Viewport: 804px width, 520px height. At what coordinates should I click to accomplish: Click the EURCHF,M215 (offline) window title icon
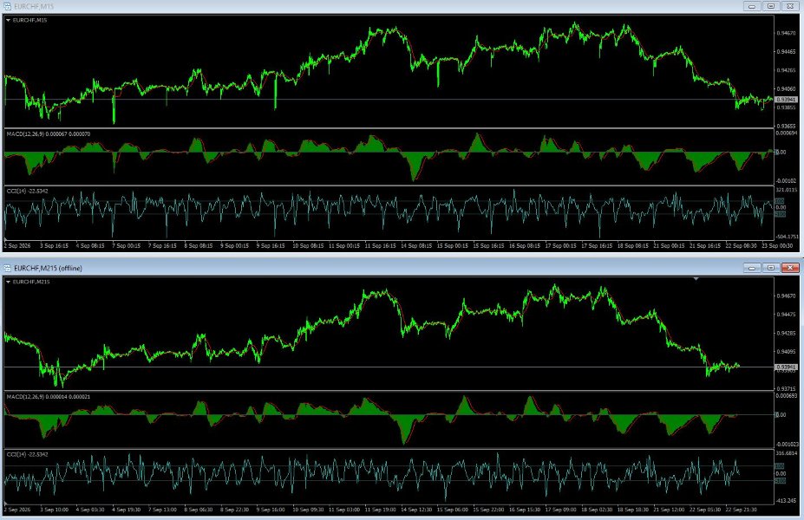7,268
